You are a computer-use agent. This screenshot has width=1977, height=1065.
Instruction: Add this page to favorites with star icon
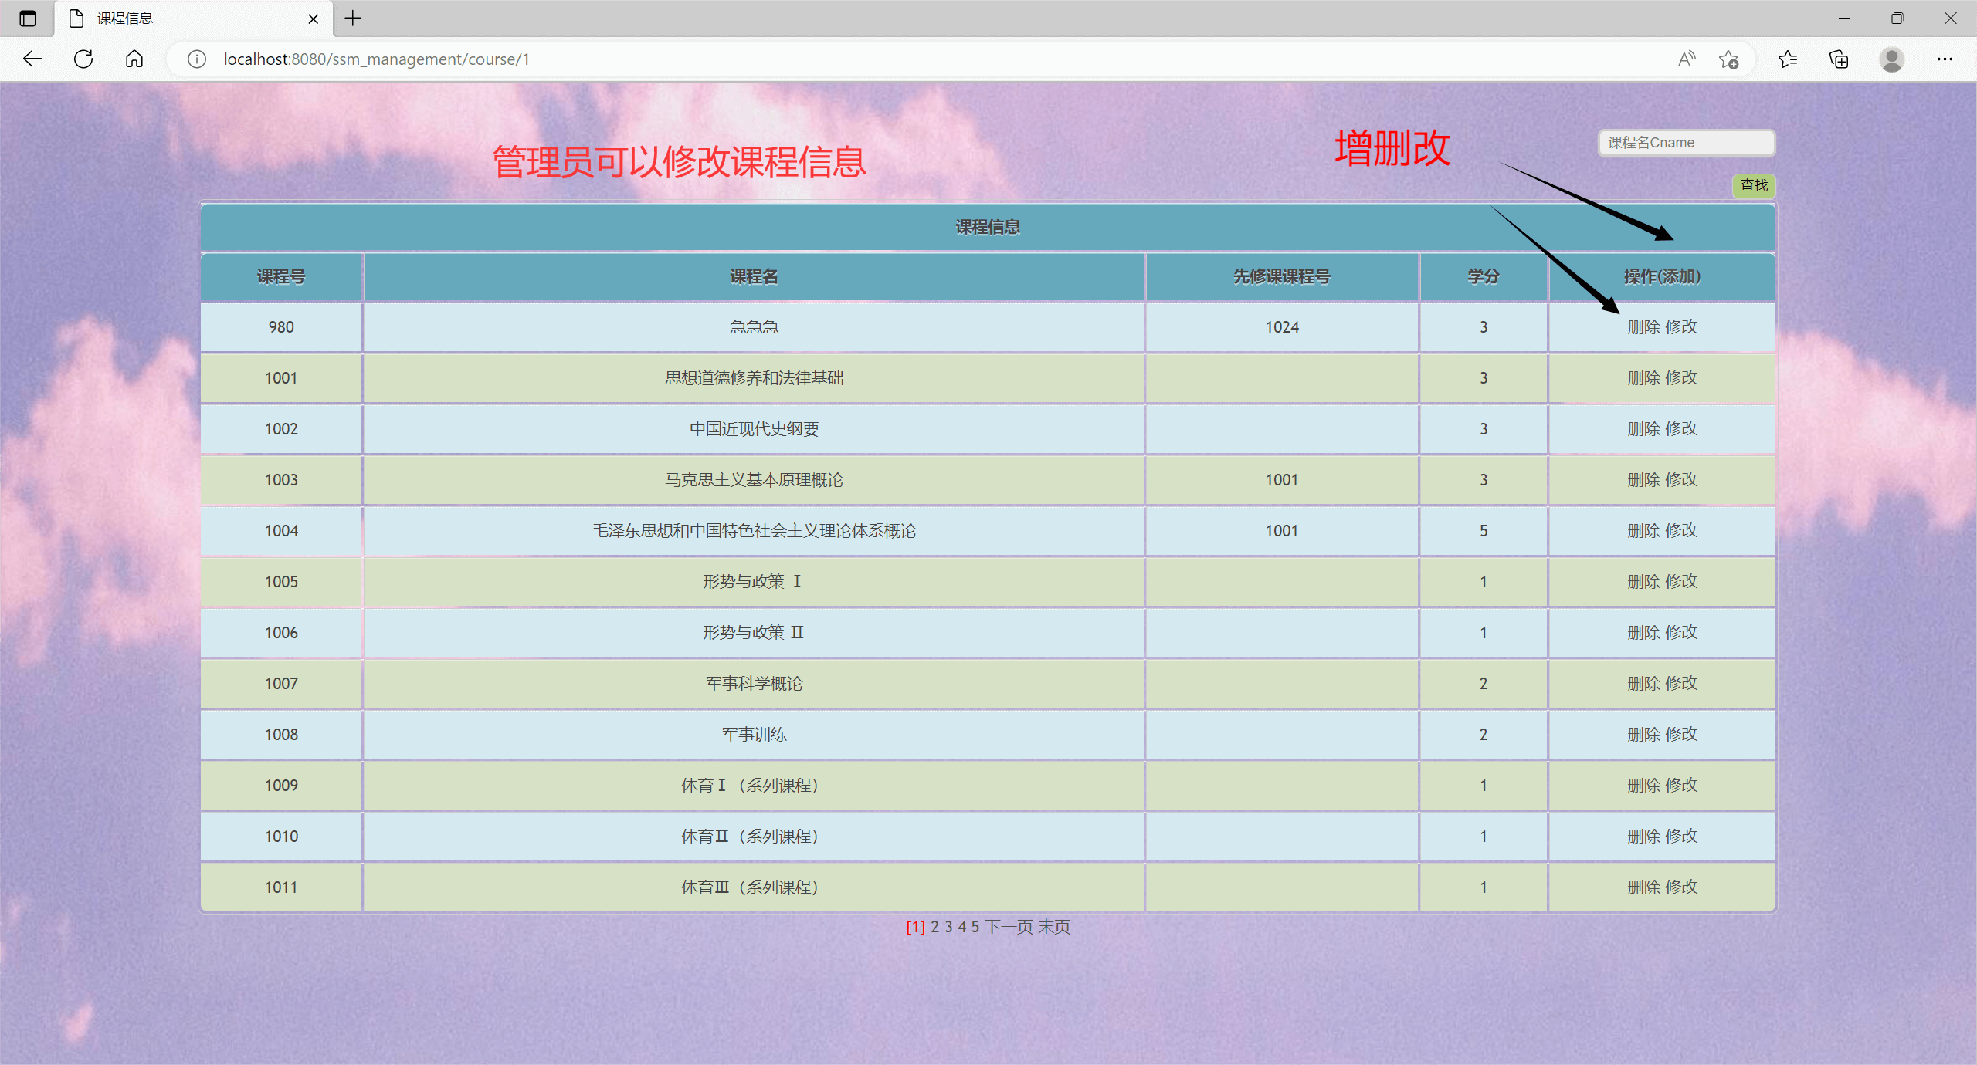[x=1728, y=59]
